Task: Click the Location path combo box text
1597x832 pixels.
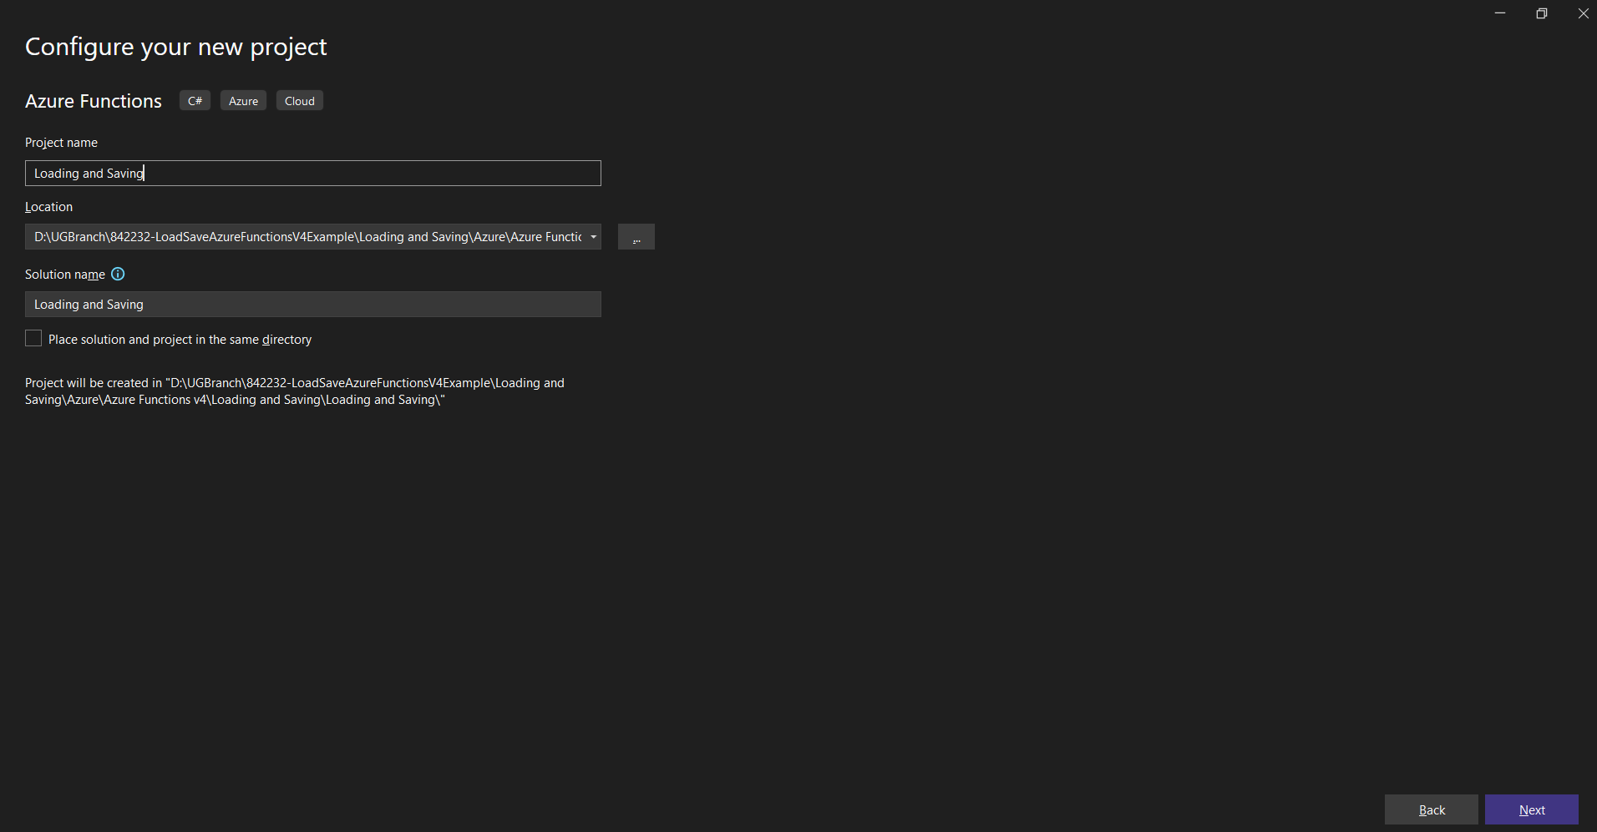Action: point(306,237)
